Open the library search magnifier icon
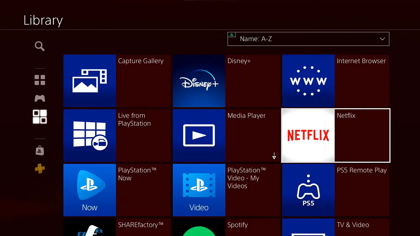Image resolution: width=420 pixels, height=236 pixels. click(x=40, y=46)
